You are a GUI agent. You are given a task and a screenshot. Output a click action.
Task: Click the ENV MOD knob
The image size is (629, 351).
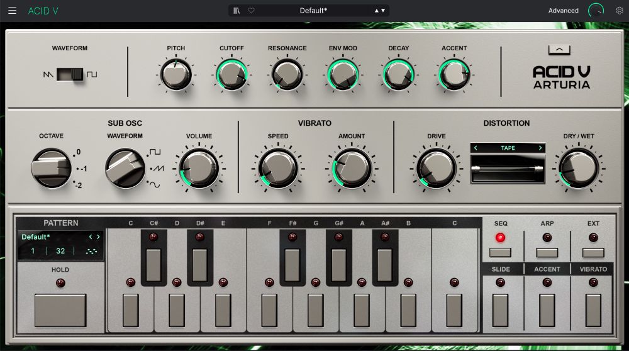click(343, 75)
